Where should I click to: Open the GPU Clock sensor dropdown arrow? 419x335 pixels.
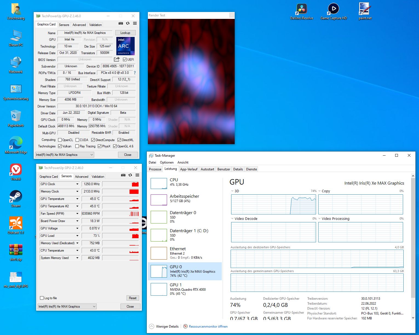click(x=77, y=184)
